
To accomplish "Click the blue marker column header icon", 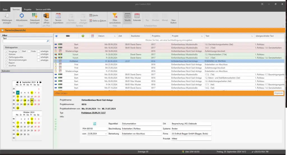I will (x=56, y=36).
